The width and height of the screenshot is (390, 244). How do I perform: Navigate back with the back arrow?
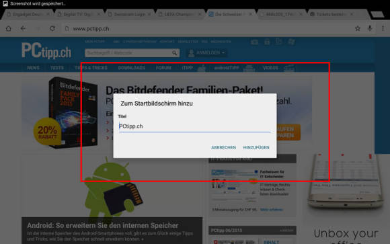click(23, 29)
